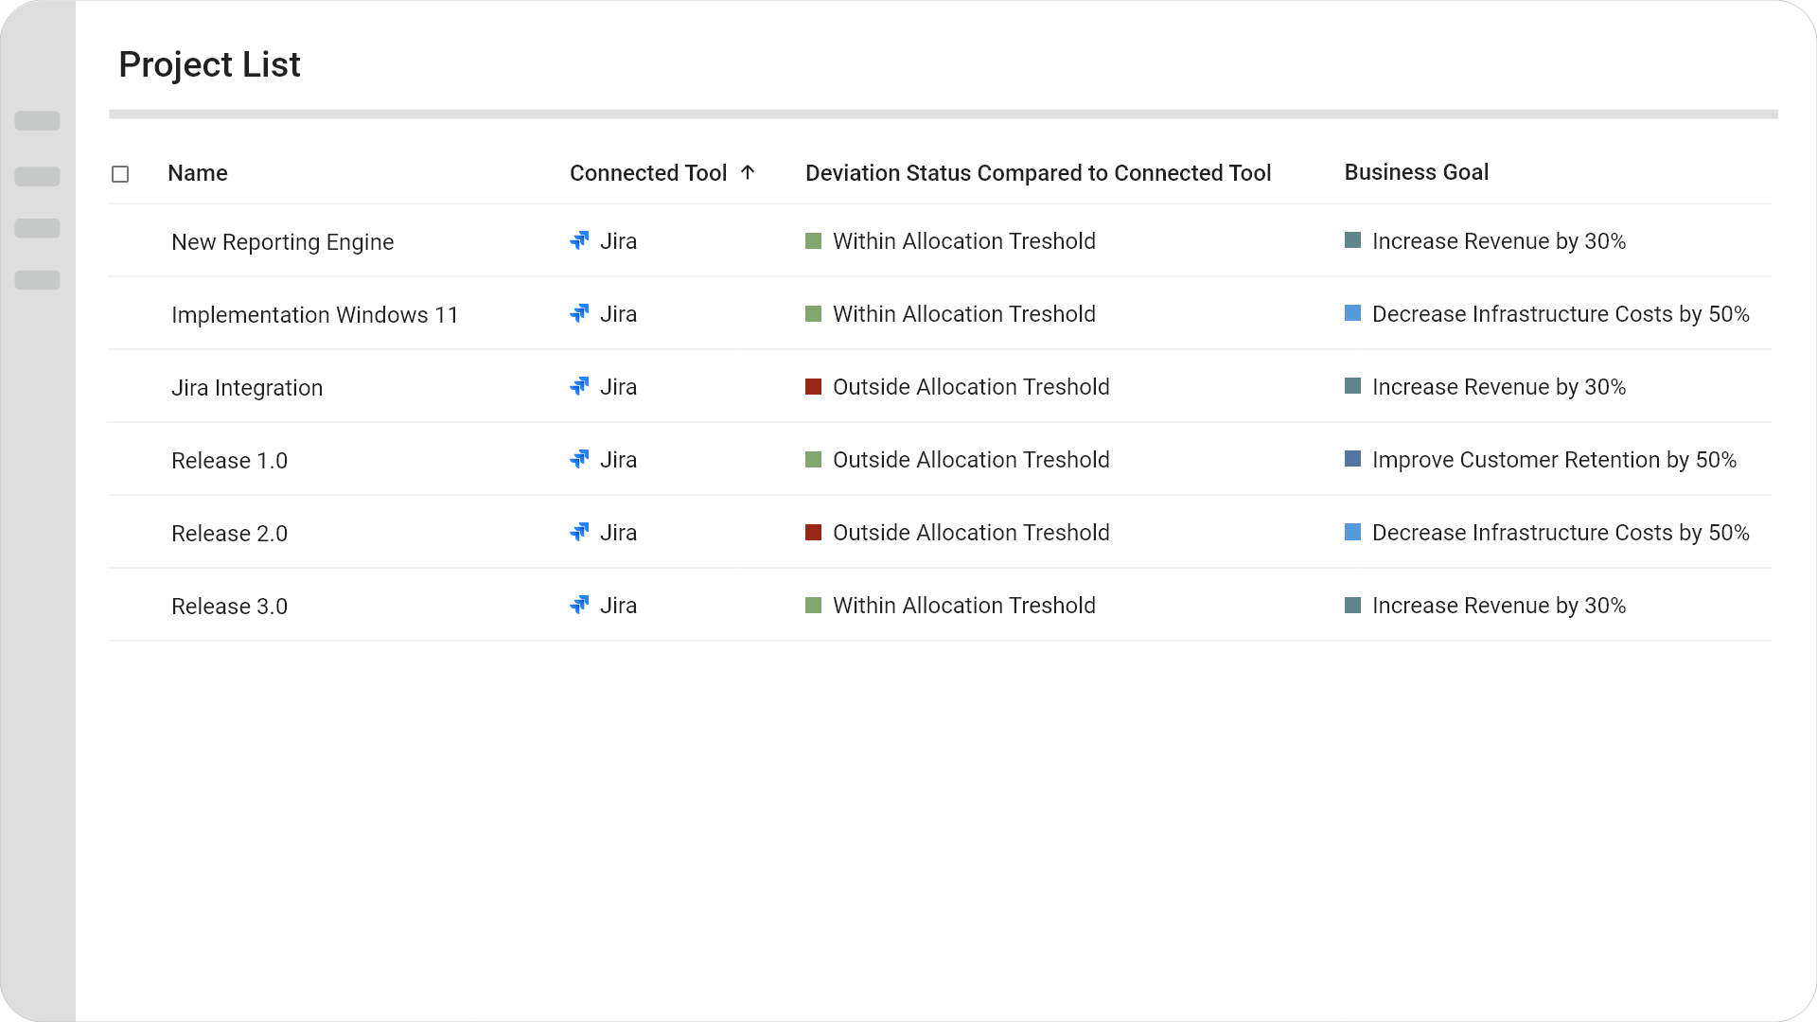Click the Jira label in the Release 1.0 row
This screenshot has height=1022, width=1817.
pyautogui.click(x=618, y=460)
